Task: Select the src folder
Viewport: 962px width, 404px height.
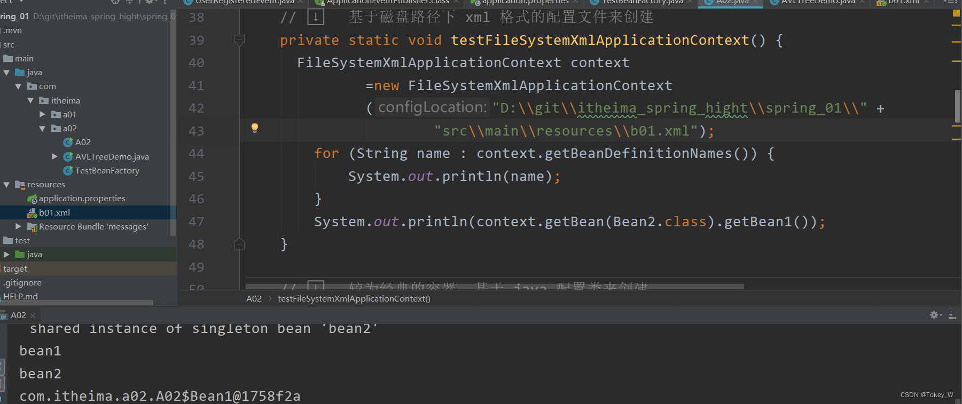Action: tap(9, 44)
